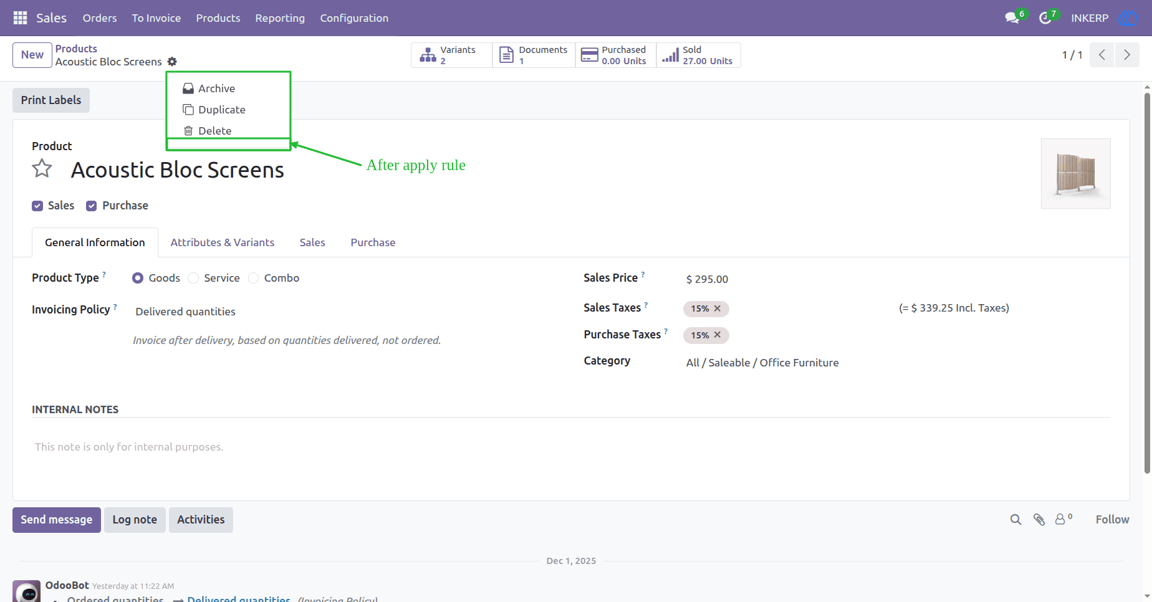The image size is (1152, 602).
Task: Open Variants smart button
Action: point(452,55)
